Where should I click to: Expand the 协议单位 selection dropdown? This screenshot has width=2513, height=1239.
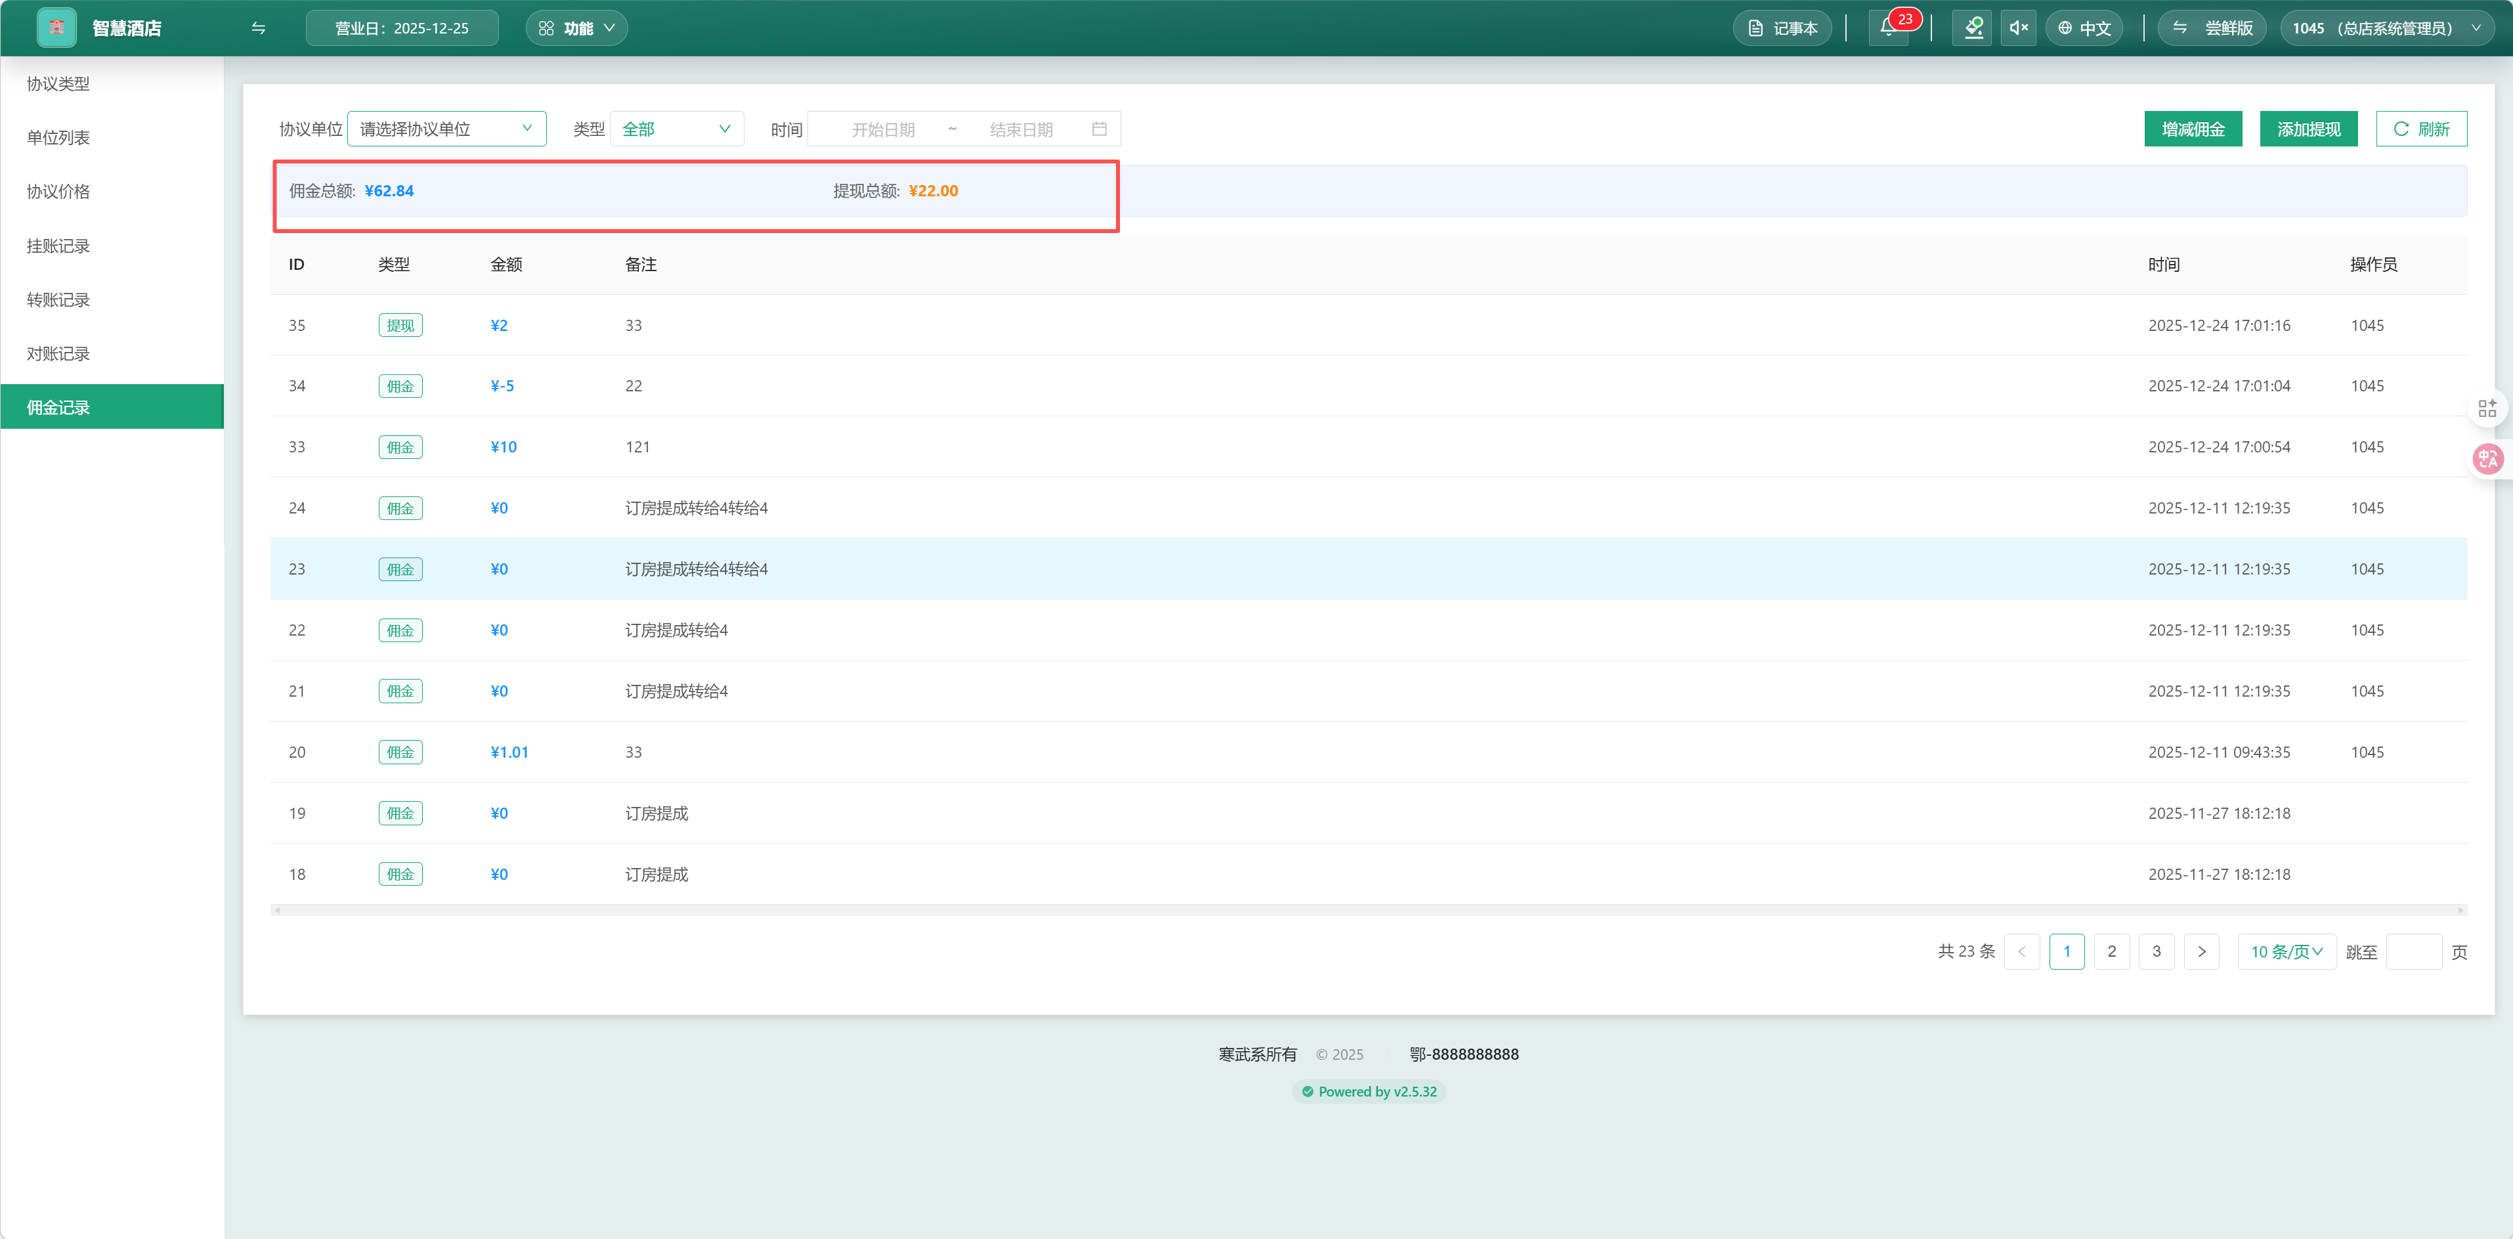click(x=447, y=129)
